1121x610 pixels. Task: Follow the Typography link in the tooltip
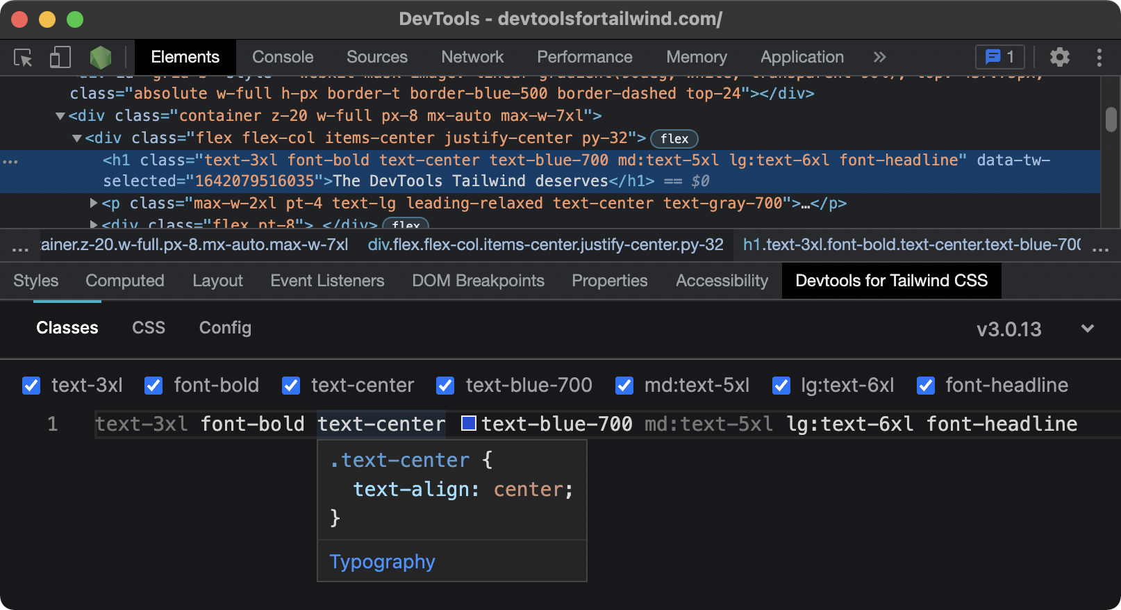(x=383, y=561)
